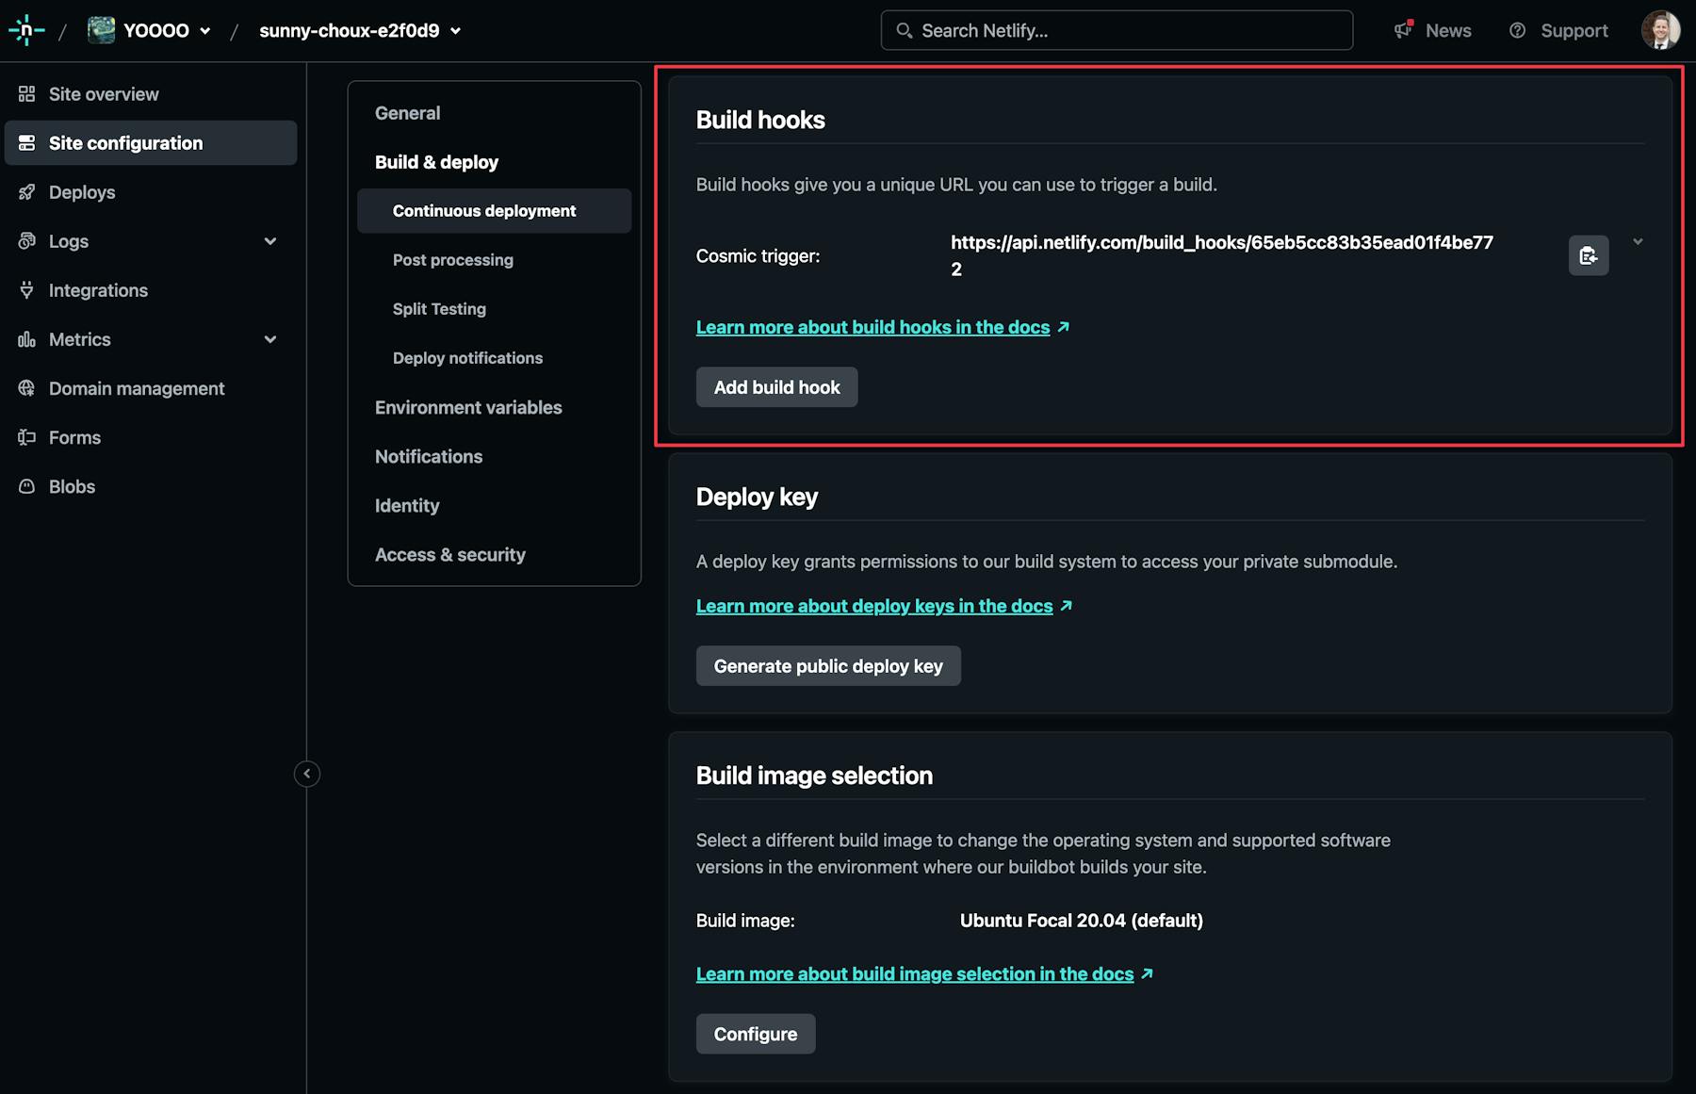Image resolution: width=1696 pixels, height=1094 pixels.
Task: Click the News megaphone icon
Action: pyautogui.click(x=1404, y=30)
